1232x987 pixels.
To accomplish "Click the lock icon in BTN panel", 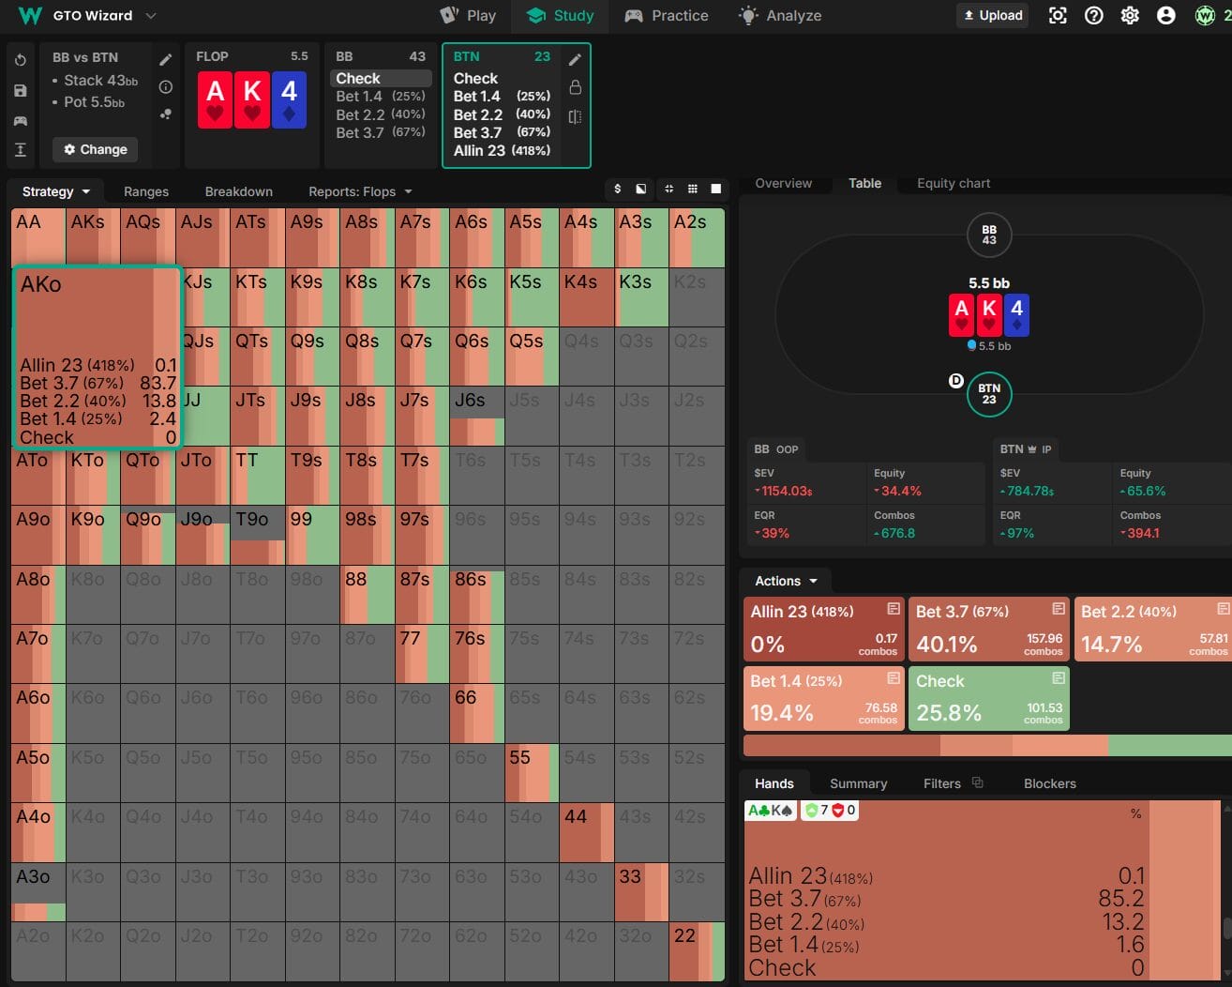I will (x=575, y=87).
